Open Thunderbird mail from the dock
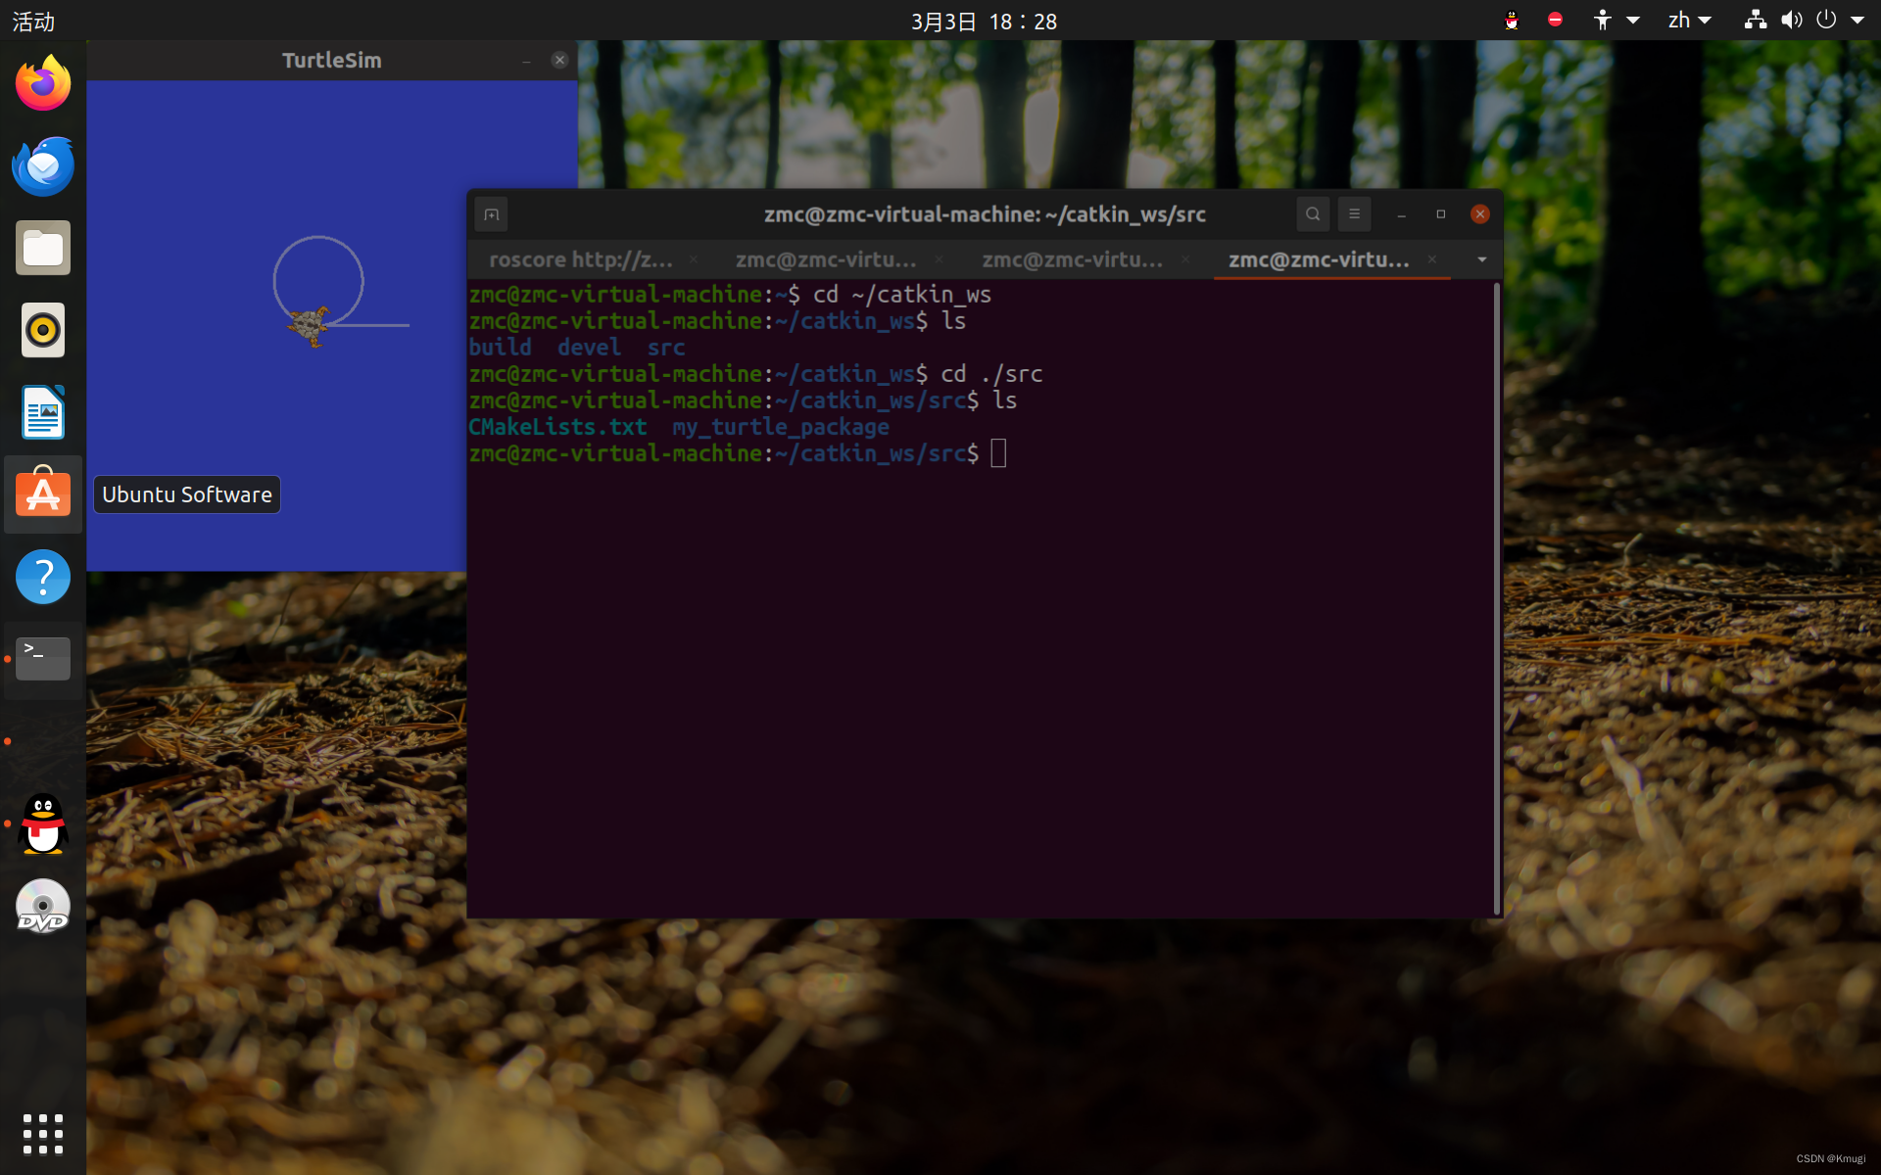Image resolution: width=1881 pixels, height=1175 pixels. [43, 166]
